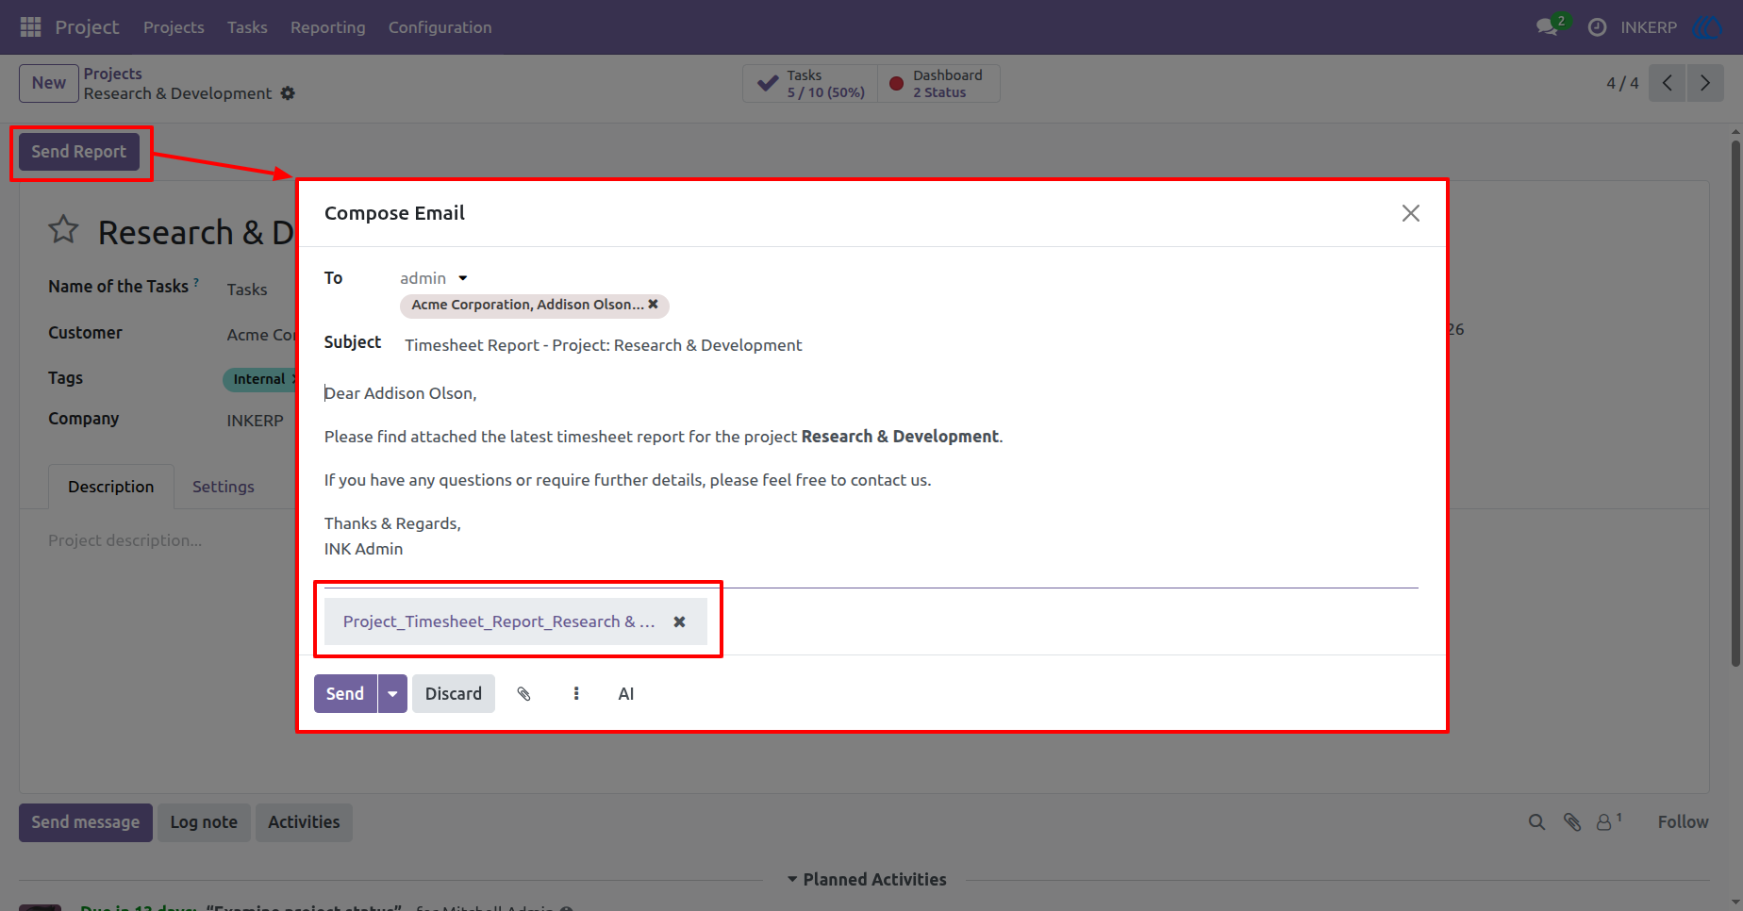1743x911 pixels.
Task: Open the Activities scheduler
Action: tap(304, 822)
